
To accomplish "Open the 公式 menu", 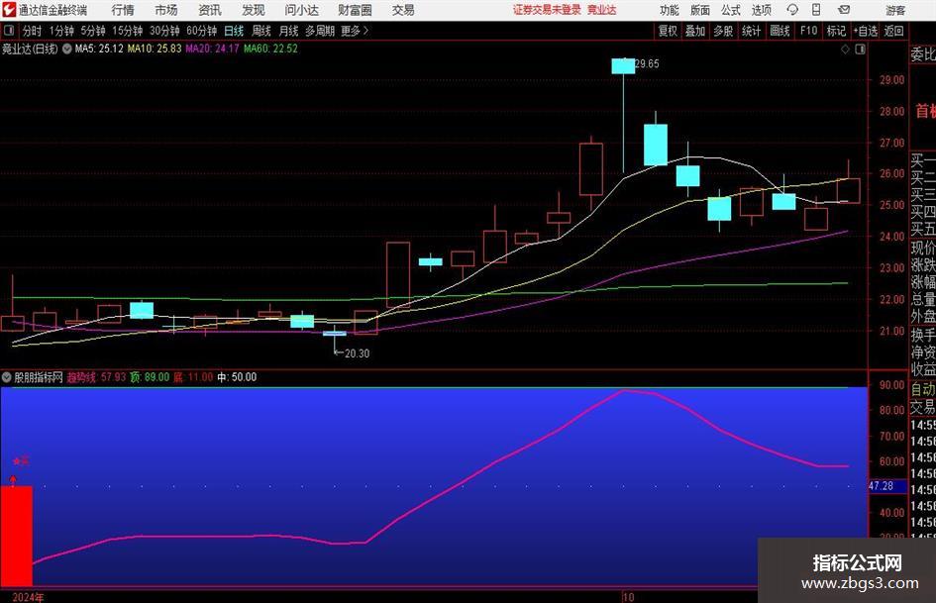I will 730,10.
